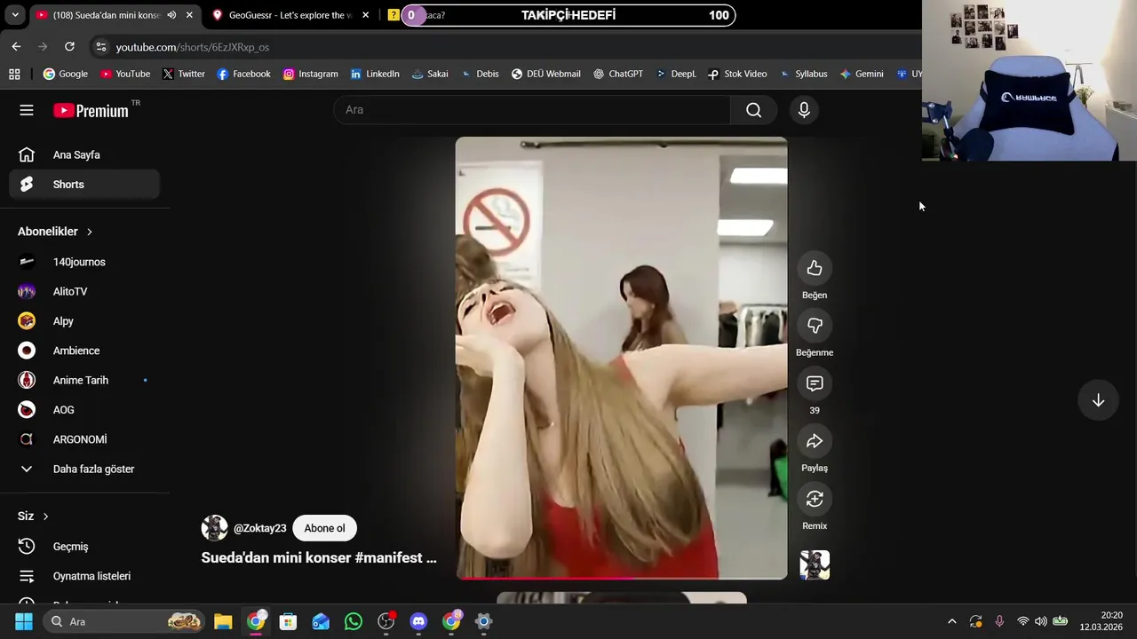Click the magnifier search button
Viewport: 1137px width, 639px height.
[x=753, y=110]
